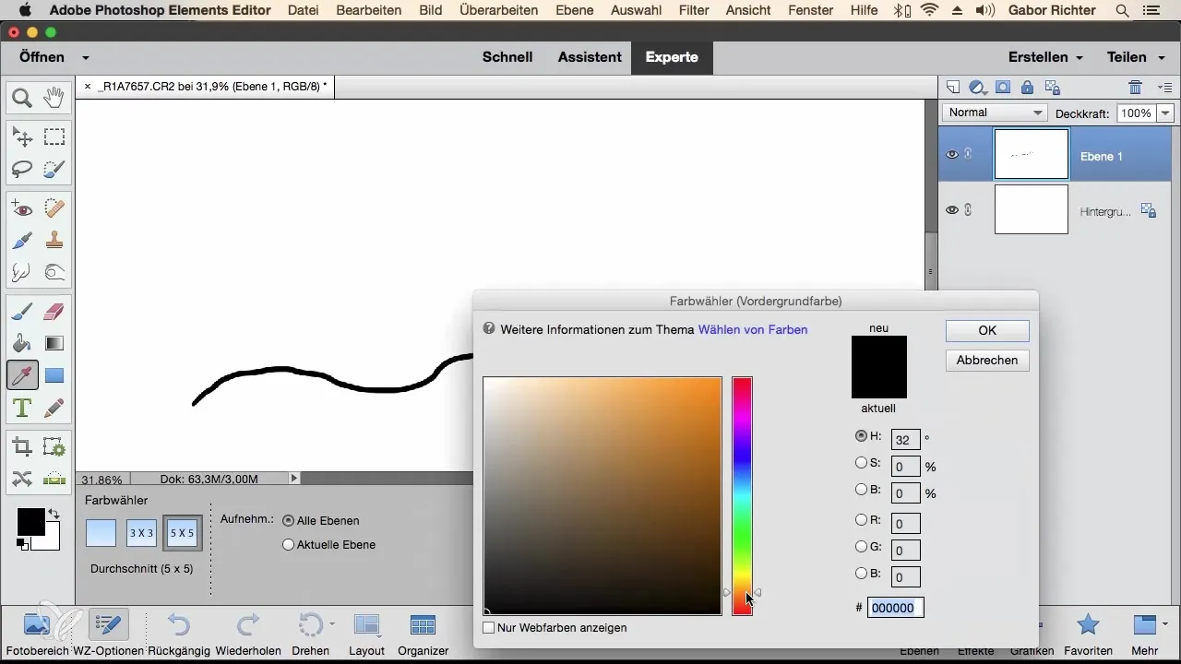Image resolution: width=1181 pixels, height=664 pixels.
Task: Select the Rectangle shape tool
Action: [x=54, y=374]
